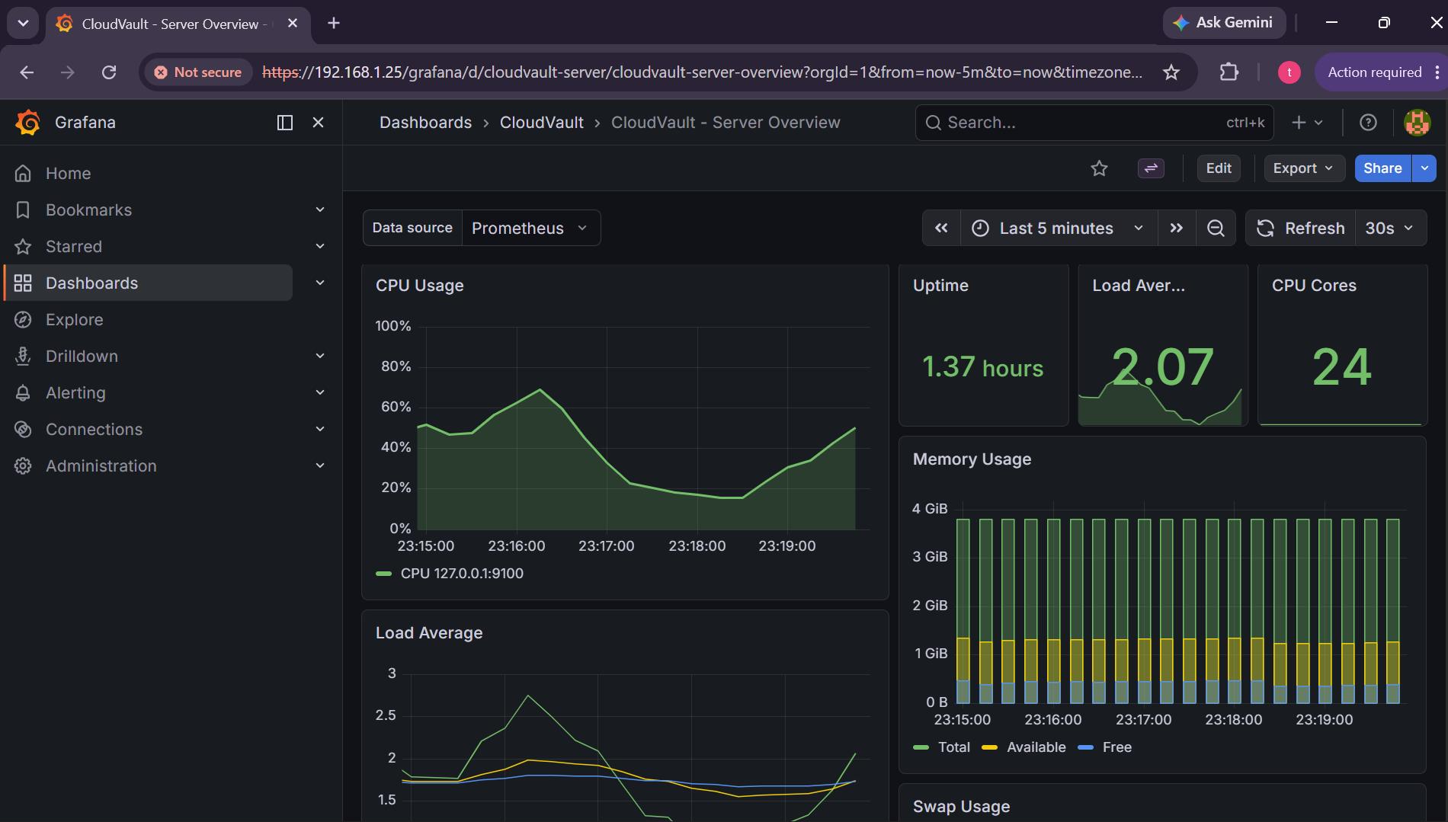The height and width of the screenshot is (822, 1448).
Task: Open the Export dropdown
Action: tap(1303, 168)
